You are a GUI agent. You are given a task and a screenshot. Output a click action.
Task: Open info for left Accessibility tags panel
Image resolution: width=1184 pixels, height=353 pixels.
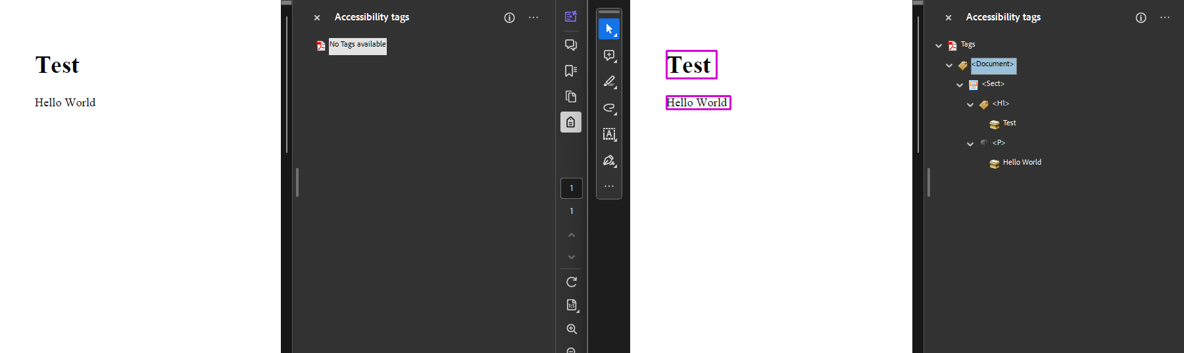click(x=509, y=18)
